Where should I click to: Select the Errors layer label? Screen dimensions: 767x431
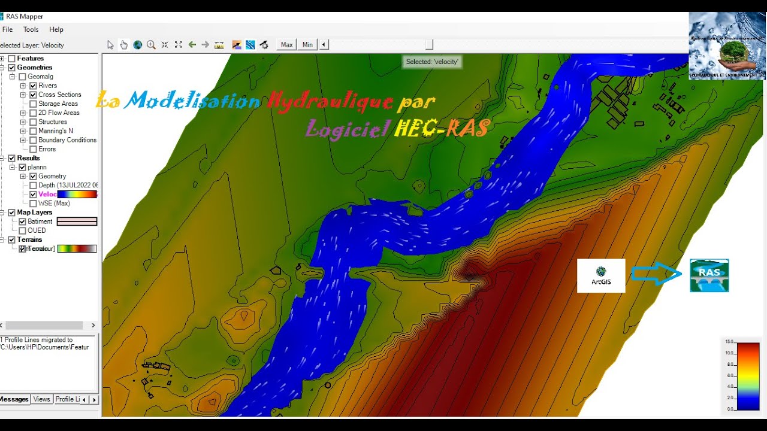click(47, 149)
